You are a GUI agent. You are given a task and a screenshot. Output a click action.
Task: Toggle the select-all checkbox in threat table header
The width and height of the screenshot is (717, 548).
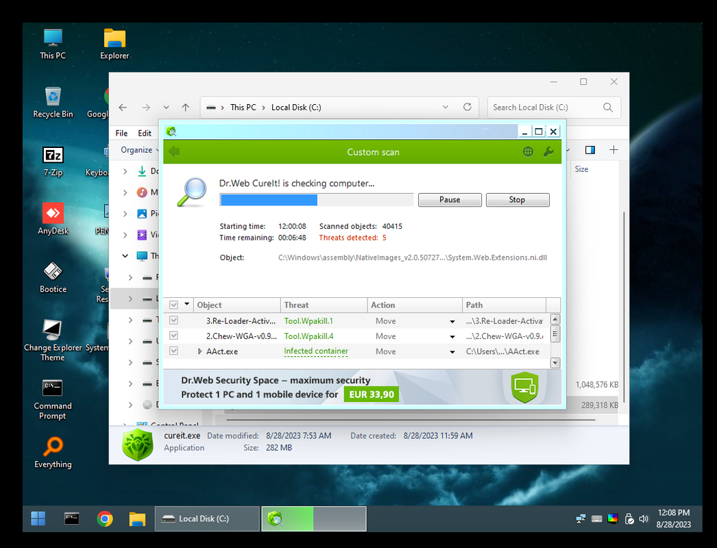(173, 305)
